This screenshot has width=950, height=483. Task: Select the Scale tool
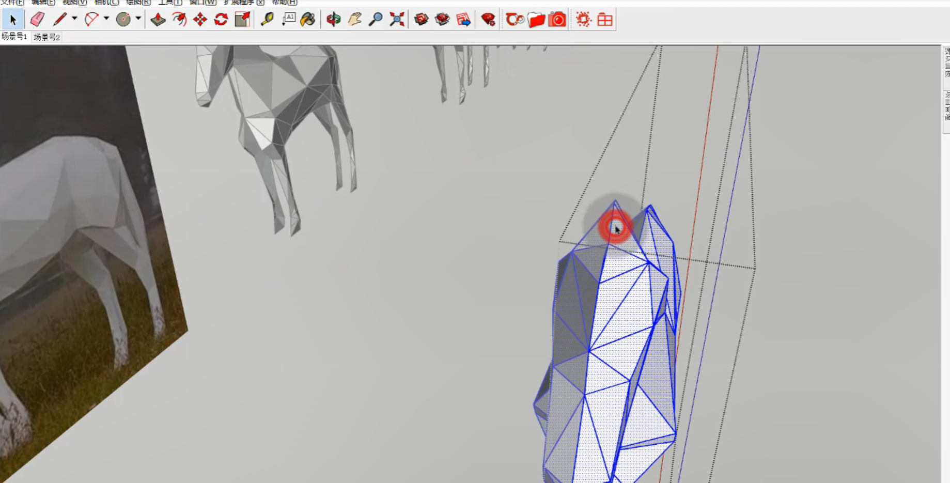tap(242, 20)
